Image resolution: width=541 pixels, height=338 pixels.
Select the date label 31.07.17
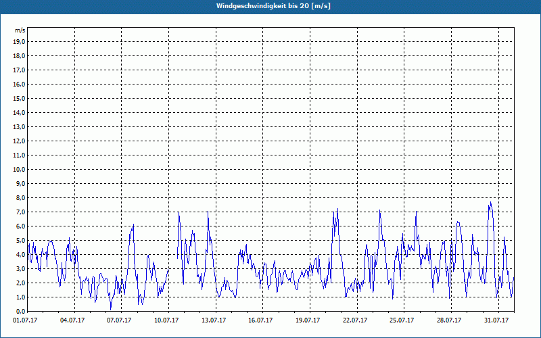pyautogui.click(x=496, y=320)
